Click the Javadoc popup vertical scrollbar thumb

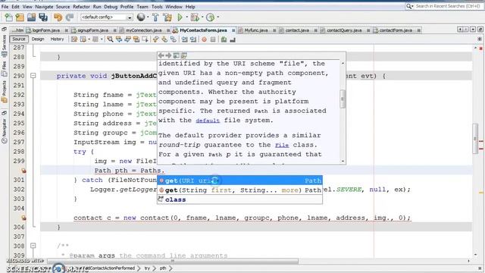point(343,99)
